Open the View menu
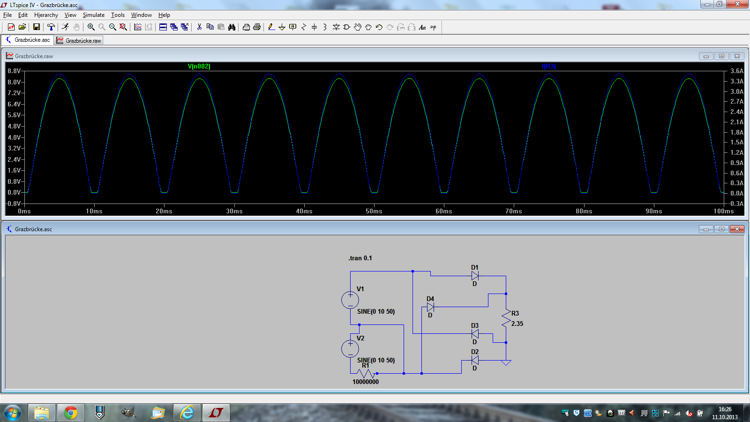 [70, 15]
